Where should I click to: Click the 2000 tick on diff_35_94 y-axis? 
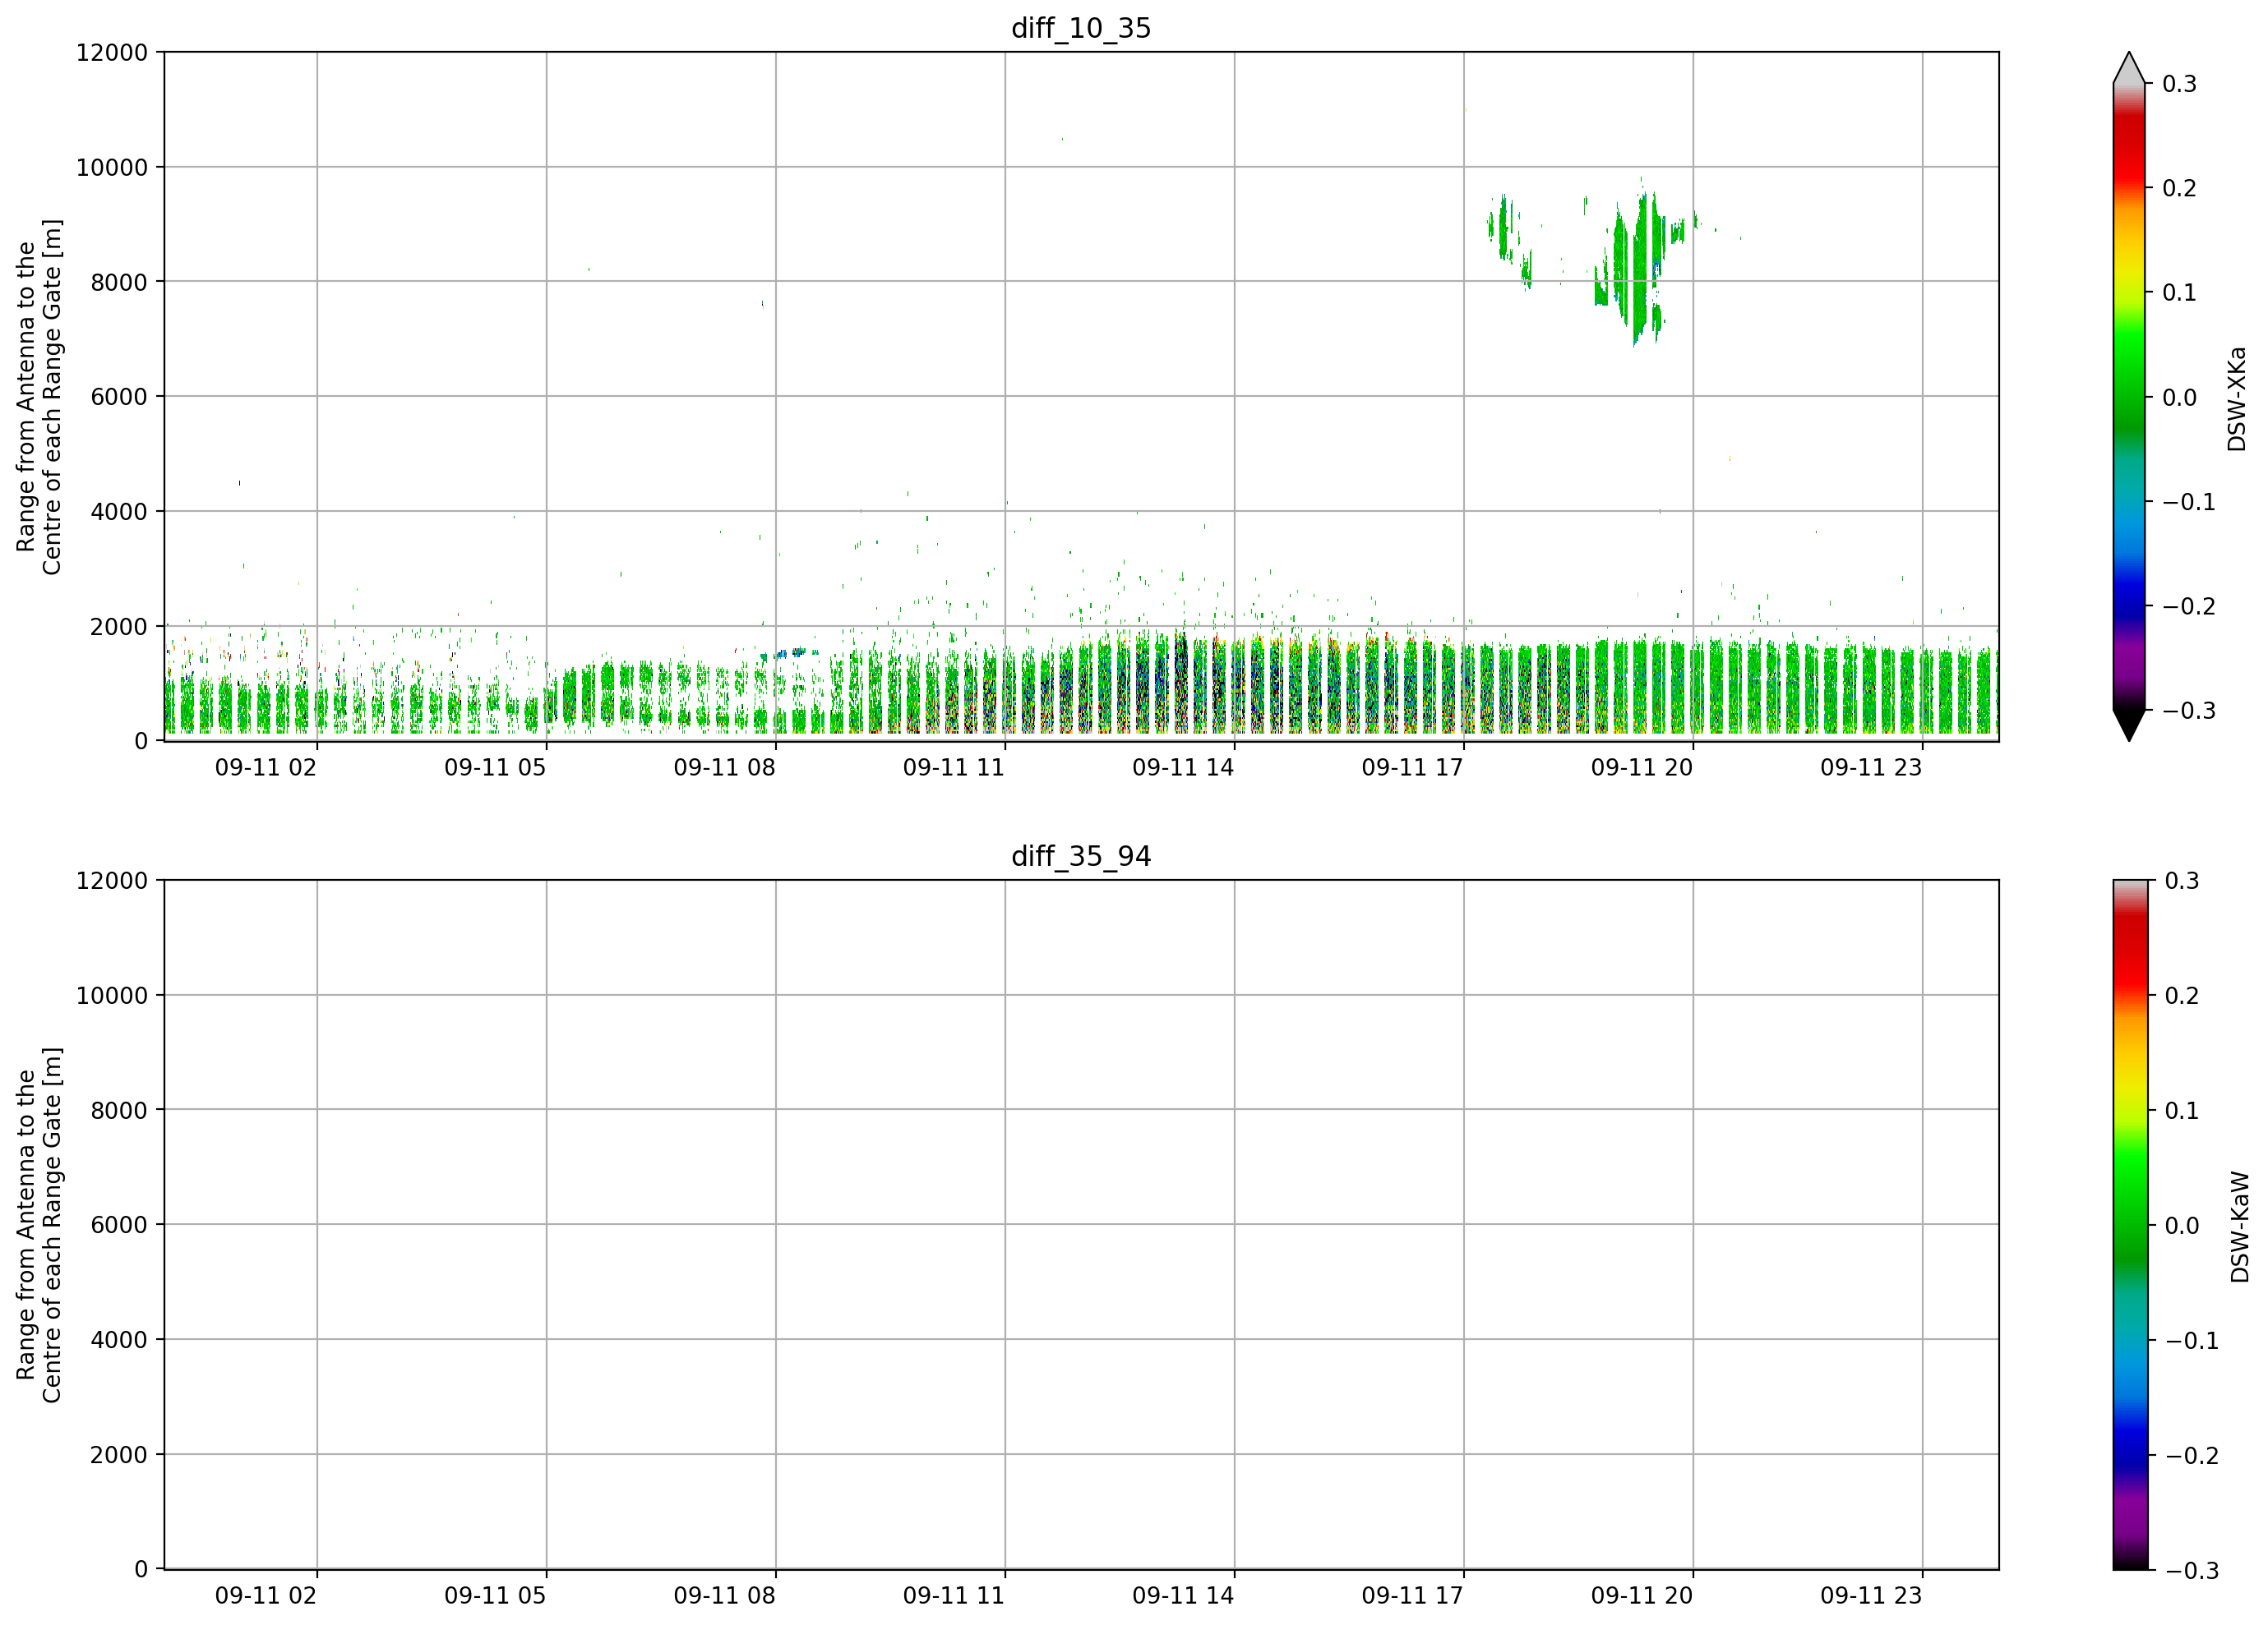(119, 1455)
